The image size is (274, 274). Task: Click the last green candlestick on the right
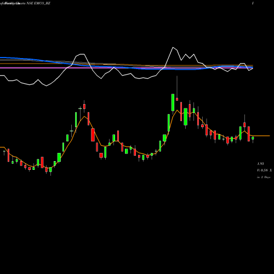(253, 138)
